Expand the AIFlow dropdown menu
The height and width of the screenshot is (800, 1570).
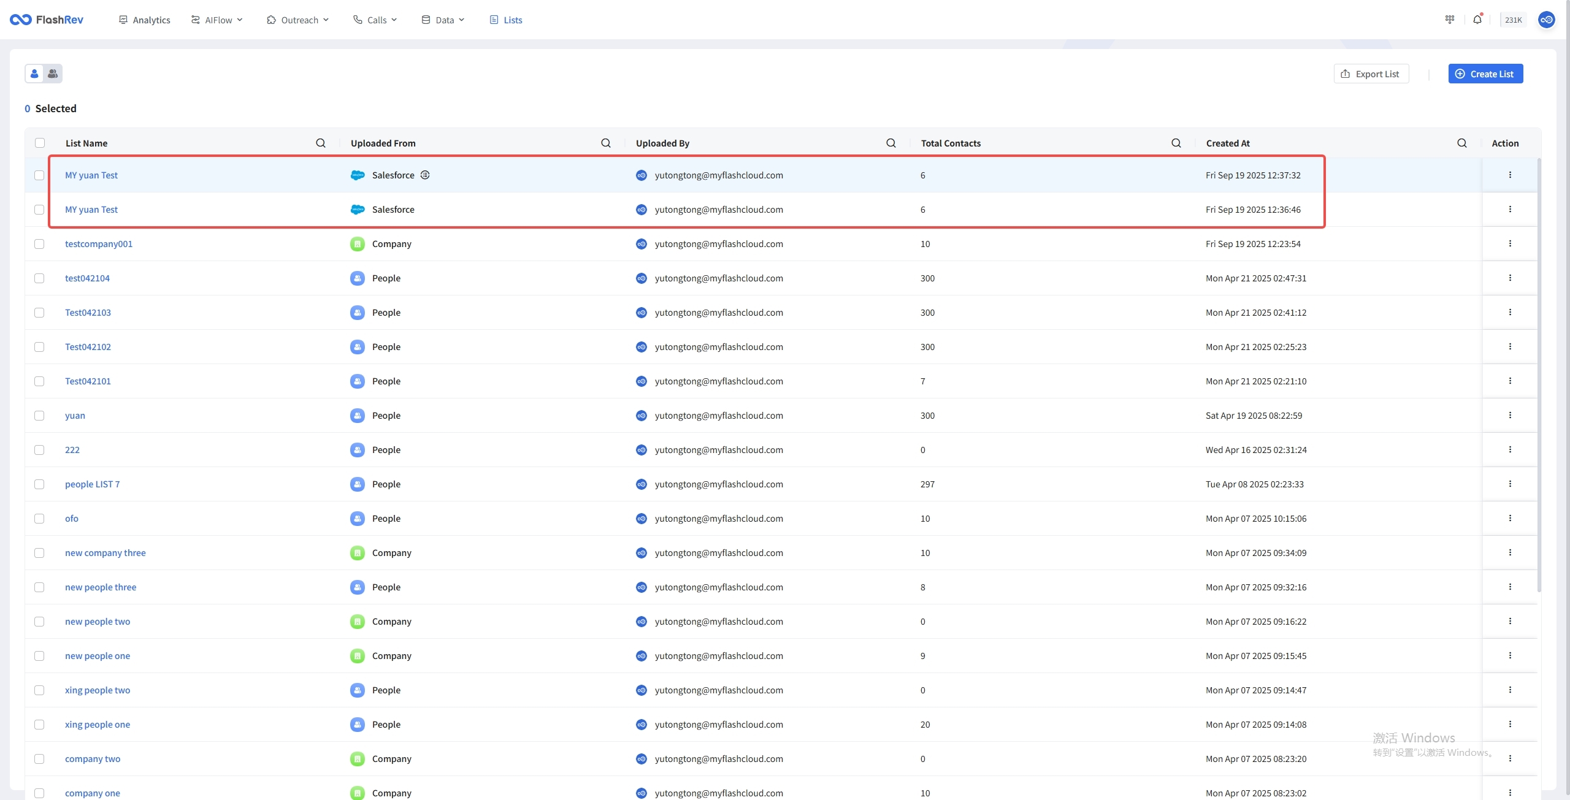(x=217, y=20)
